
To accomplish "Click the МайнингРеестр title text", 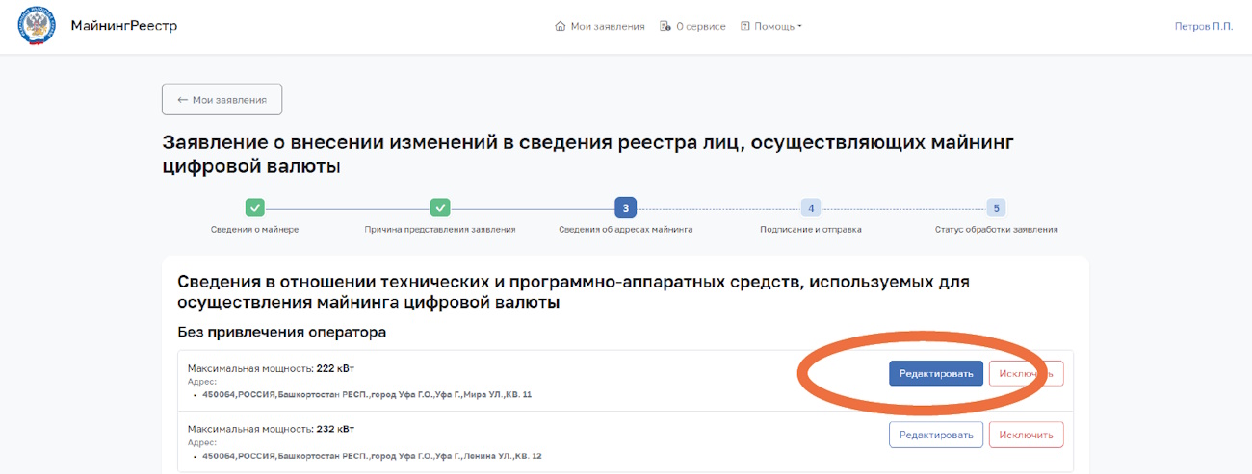I will (124, 26).
